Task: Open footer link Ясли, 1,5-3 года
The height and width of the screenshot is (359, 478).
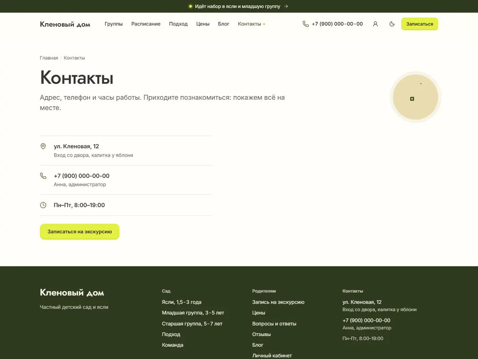Action: point(182,302)
